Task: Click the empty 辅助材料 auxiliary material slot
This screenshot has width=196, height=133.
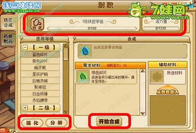Action: [x=157, y=77]
